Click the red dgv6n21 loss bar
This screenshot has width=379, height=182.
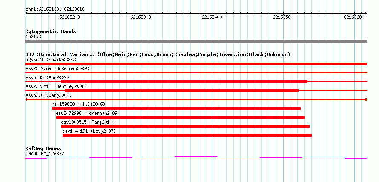click(x=196, y=64)
